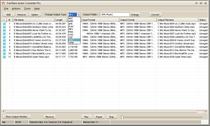Click Marked files 11 status text
The height and width of the screenshot is (126, 210).
(90, 122)
